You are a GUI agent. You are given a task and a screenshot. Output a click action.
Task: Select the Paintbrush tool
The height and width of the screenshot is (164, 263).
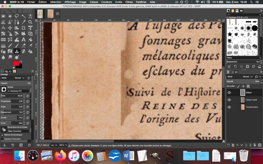pos(17,46)
